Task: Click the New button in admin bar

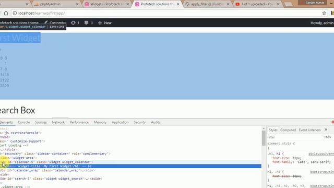Action: pos(104,23)
